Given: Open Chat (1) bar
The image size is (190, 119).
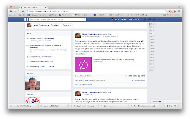Looking at the screenshot, I should tap(165, 101).
